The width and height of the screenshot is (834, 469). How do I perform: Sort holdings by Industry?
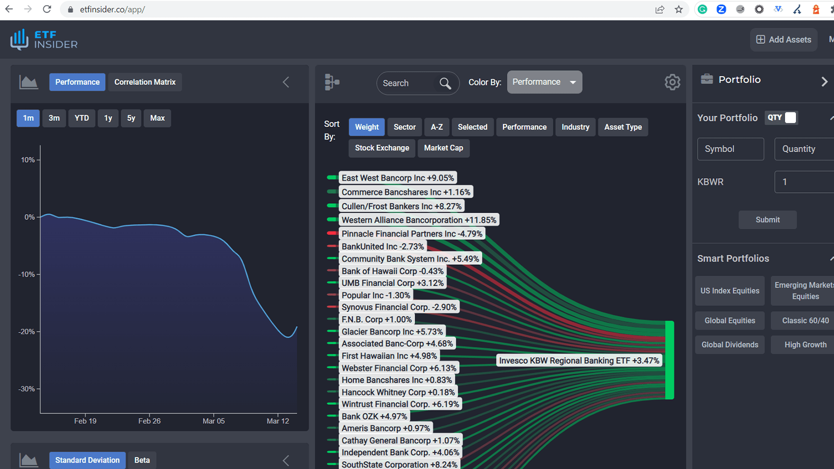point(575,127)
